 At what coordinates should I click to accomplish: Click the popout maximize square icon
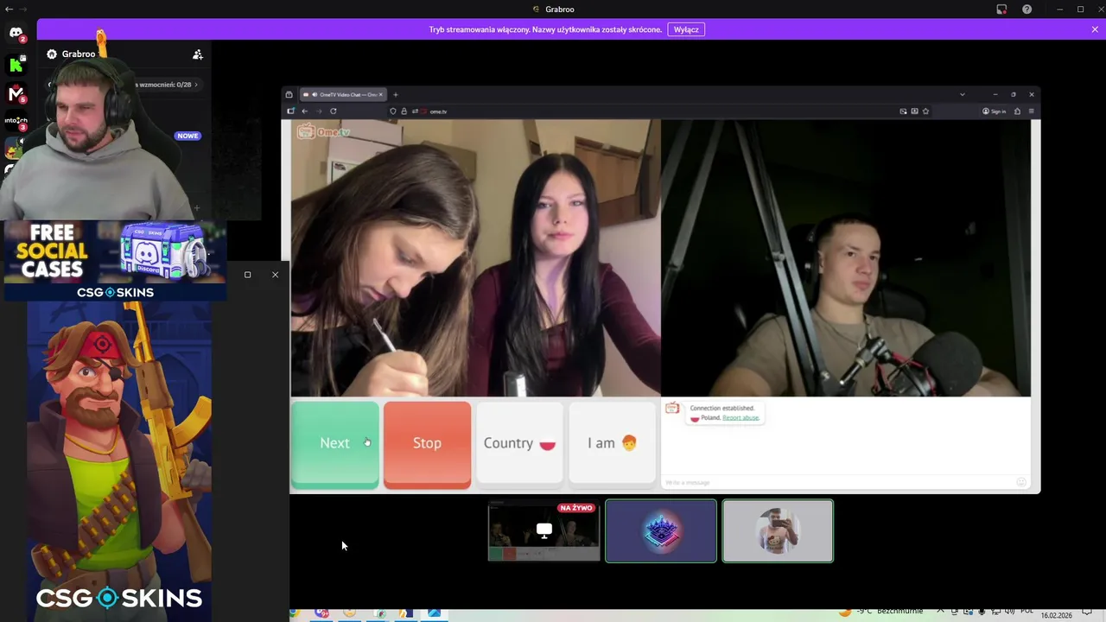pyautogui.click(x=247, y=275)
